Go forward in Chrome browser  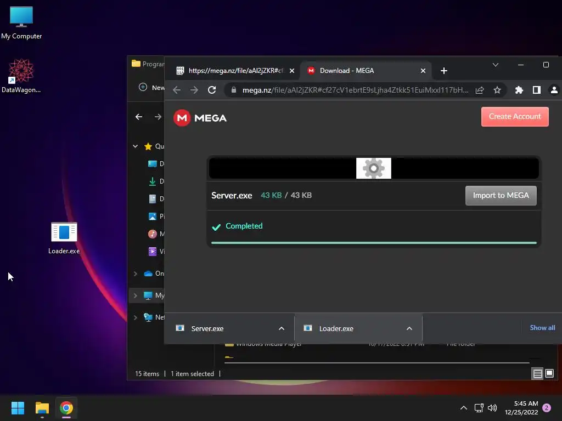coord(194,90)
